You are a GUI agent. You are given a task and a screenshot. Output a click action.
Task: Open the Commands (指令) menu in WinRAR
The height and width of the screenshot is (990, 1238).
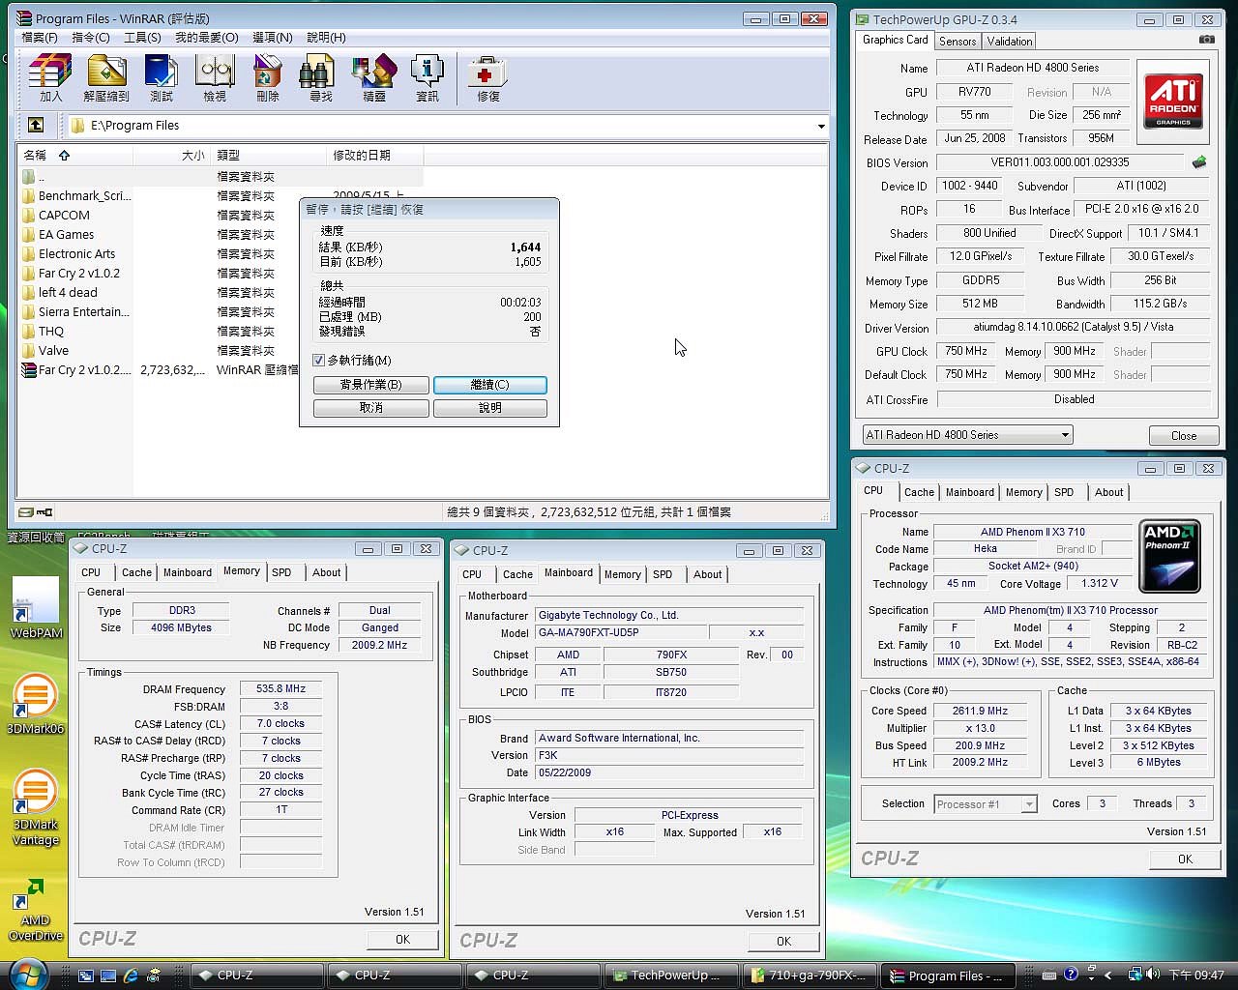click(x=91, y=37)
